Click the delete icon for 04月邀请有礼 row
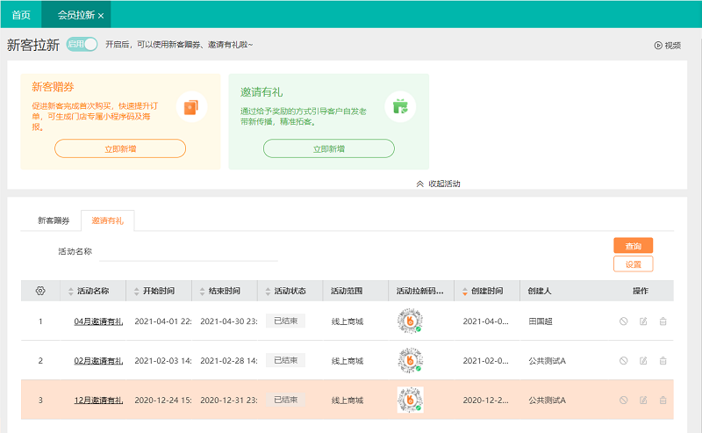The image size is (702, 433). pos(663,321)
